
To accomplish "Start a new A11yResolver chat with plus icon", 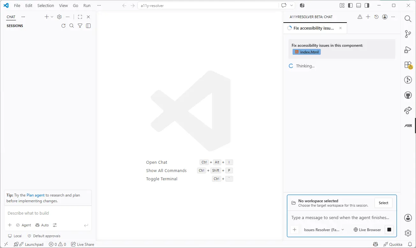I will coord(368,17).
